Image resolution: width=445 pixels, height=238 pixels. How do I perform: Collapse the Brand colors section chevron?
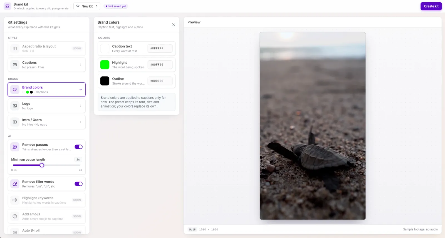point(81,90)
